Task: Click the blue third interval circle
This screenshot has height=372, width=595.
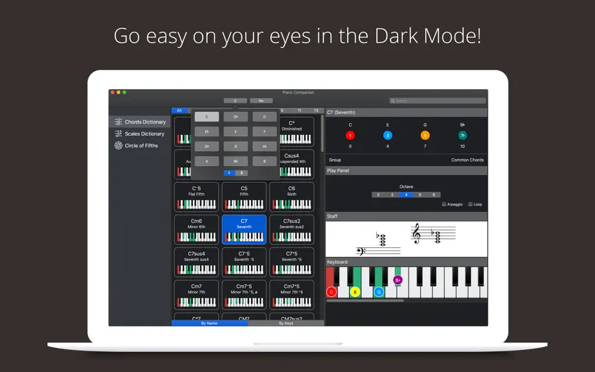Action: click(x=387, y=135)
